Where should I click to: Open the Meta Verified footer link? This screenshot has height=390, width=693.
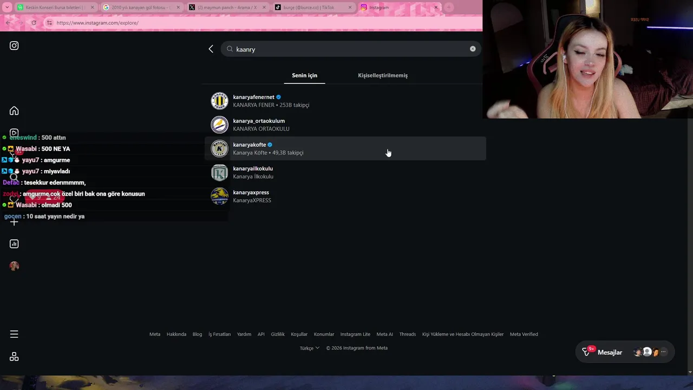pyautogui.click(x=524, y=334)
